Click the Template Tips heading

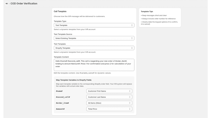(147, 11)
